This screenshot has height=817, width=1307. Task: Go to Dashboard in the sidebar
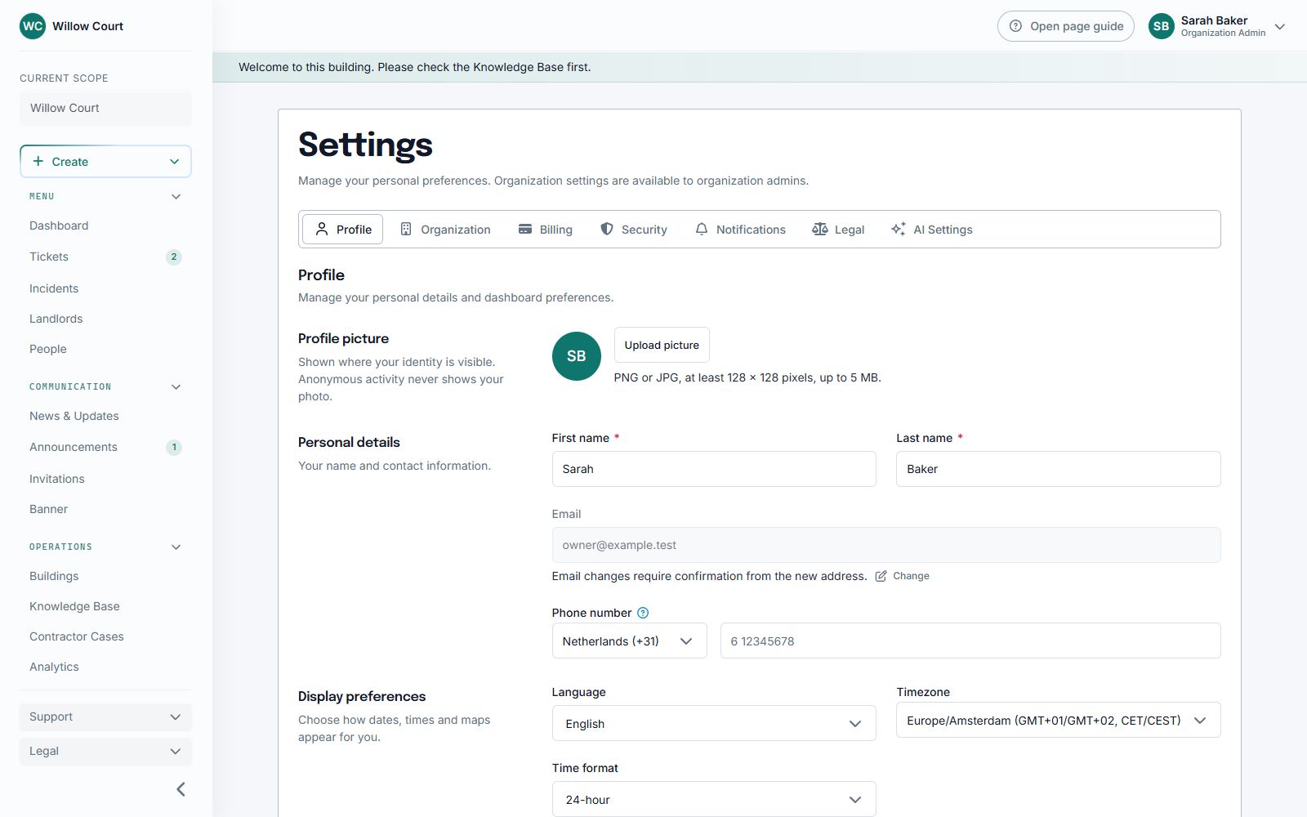coord(59,225)
